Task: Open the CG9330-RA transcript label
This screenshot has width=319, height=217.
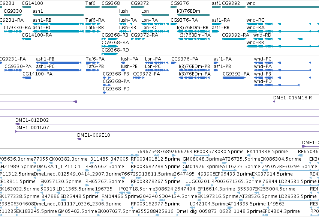Action: [18, 28]
